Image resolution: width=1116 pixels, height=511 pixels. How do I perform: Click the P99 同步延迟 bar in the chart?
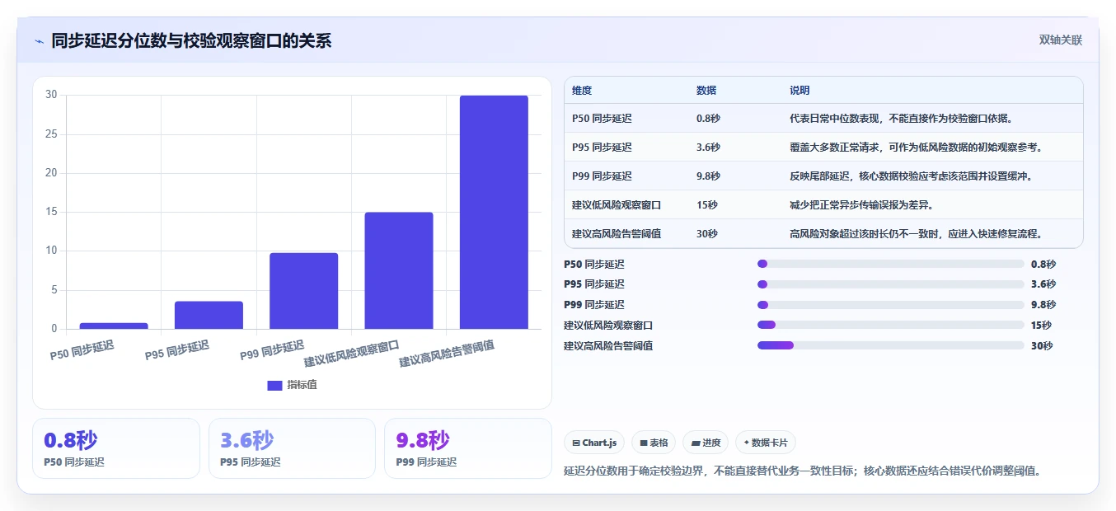[x=303, y=291]
